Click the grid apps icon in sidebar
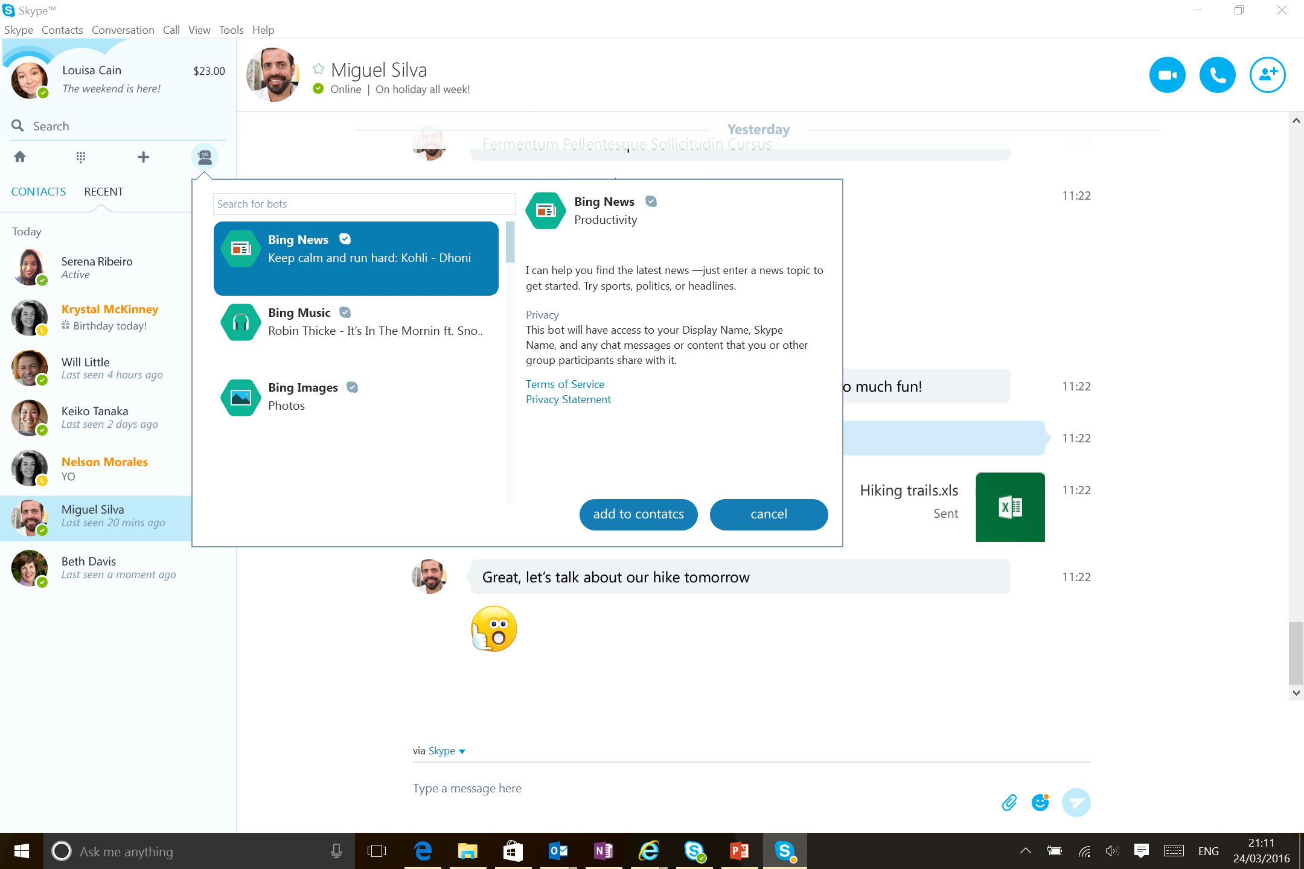The height and width of the screenshot is (869, 1304). pyautogui.click(x=80, y=156)
